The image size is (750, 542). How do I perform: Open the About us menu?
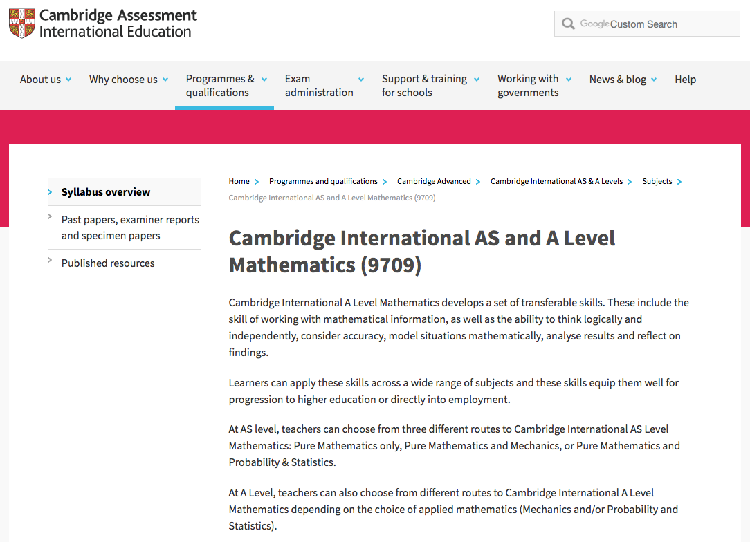click(x=40, y=80)
